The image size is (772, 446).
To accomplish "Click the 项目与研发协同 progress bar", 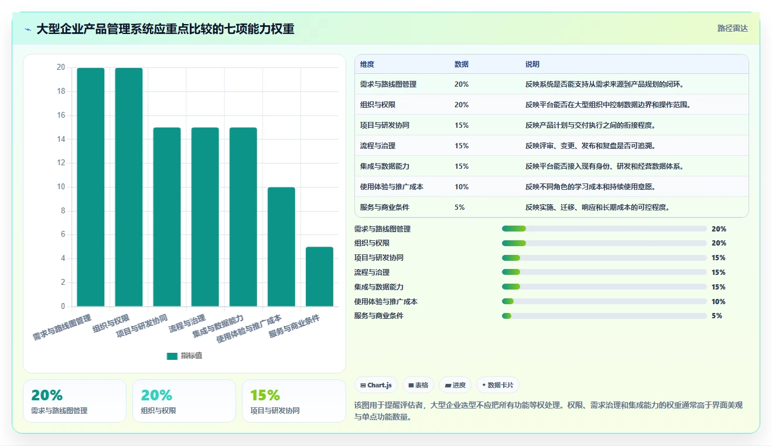I will pyautogui.click(x=604, y=258).
